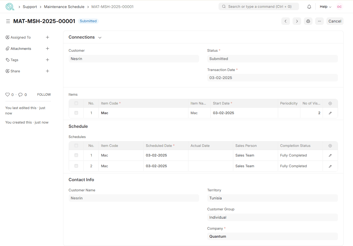Click Sales Team in schedule row 2
The height and width of the screenshot is (246, 353).
(245, 166)
